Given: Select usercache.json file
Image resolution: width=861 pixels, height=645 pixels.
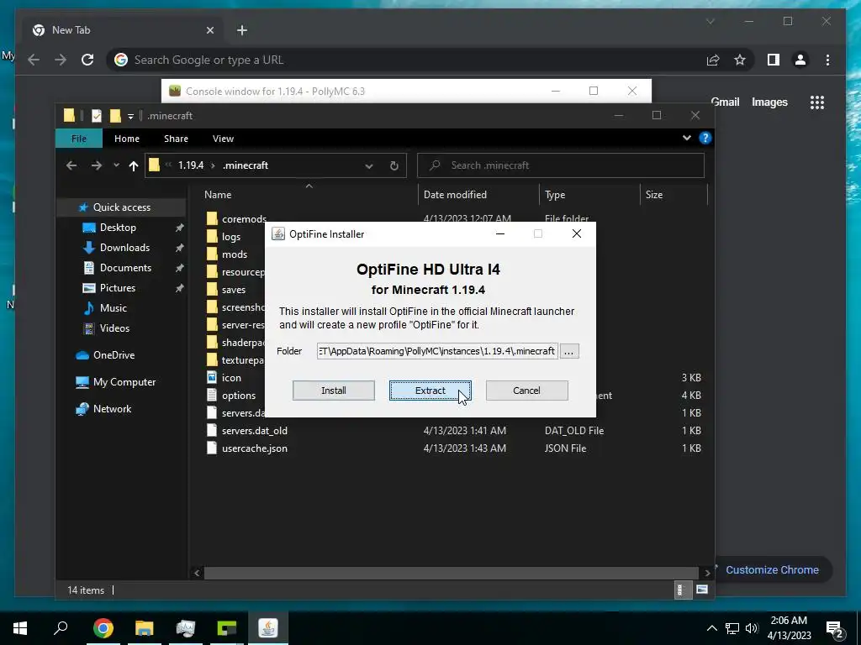Looking at the screenshot, I should click(254, 448).
